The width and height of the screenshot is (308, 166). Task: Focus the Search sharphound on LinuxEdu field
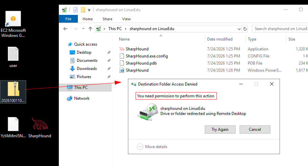click(x=280, y=29)
